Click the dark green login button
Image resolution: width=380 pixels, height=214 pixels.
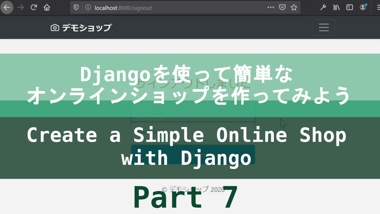193,155
